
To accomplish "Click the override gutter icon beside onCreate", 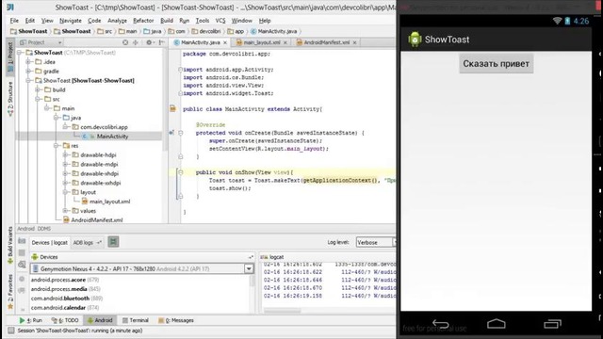I will (x=171, y=133).
